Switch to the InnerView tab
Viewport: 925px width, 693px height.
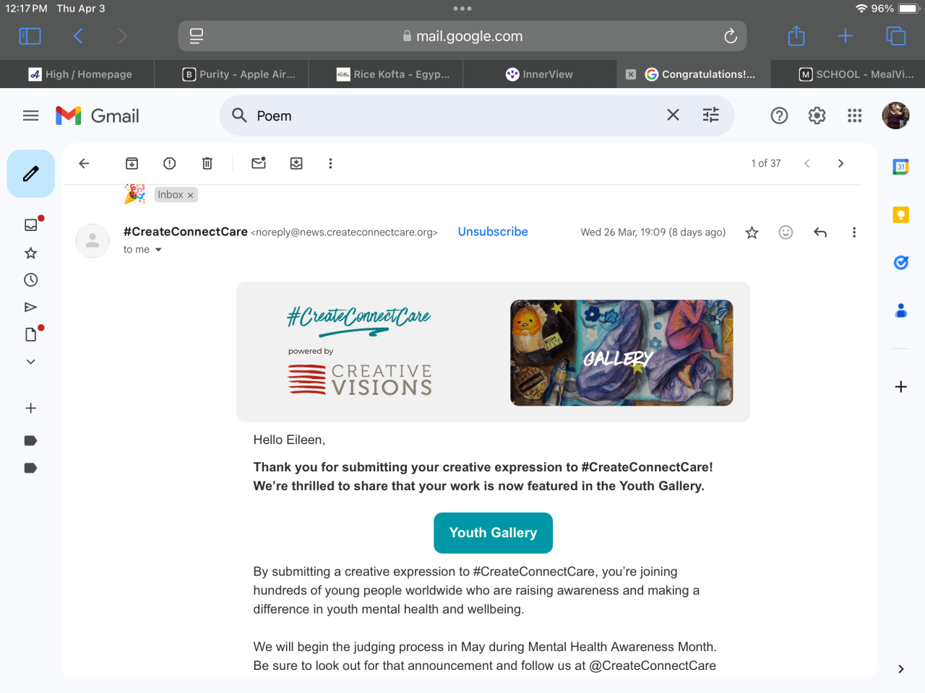tap(540, 74)
